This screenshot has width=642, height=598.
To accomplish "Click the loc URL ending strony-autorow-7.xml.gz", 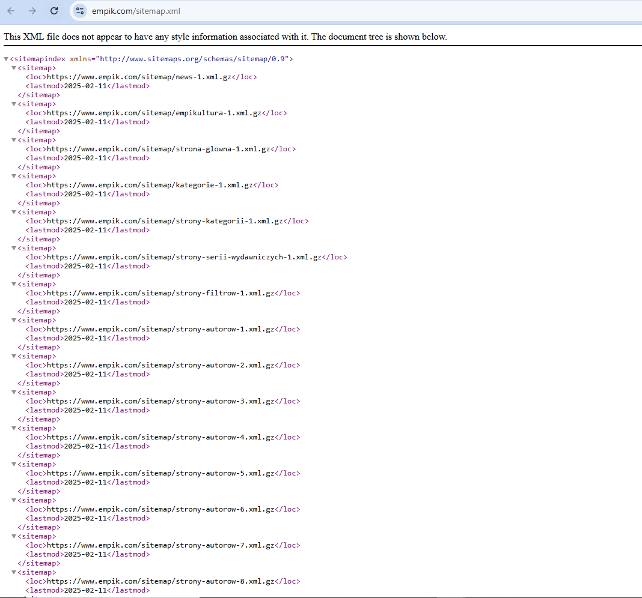I will (160, 545).
